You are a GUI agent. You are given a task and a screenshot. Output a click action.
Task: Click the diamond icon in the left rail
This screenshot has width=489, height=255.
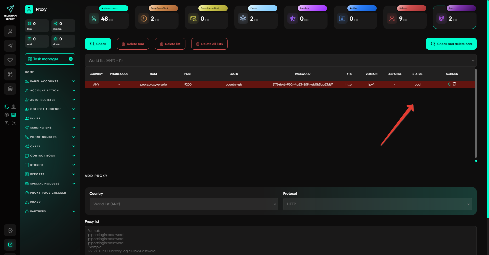(10, 60)
